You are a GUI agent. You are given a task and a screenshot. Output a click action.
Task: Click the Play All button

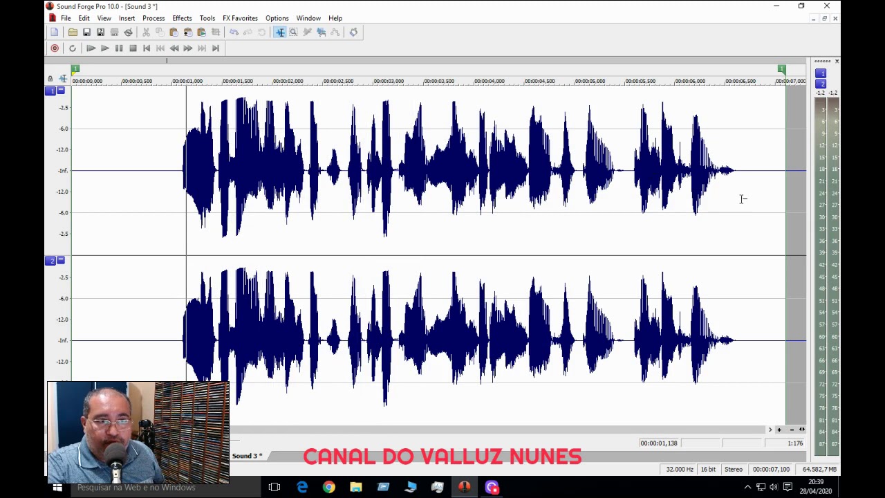[x=91, y=48]
